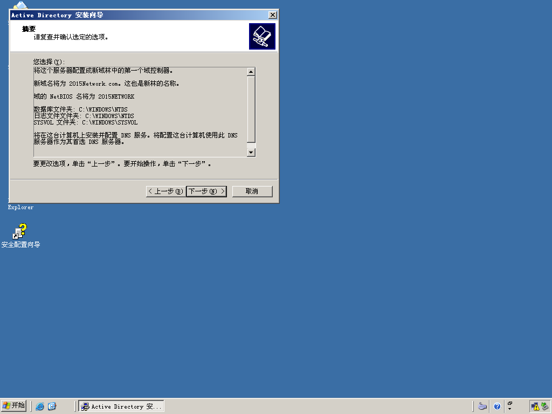The height and width of the screenshot is (414, 552).
Task: Click the language bar restore icon
Action: click(510, 403)
